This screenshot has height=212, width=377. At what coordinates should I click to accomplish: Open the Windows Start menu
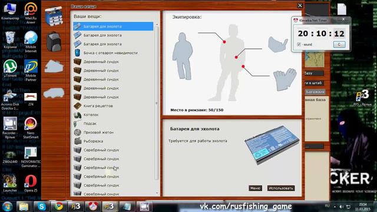[x=7, y=207]
